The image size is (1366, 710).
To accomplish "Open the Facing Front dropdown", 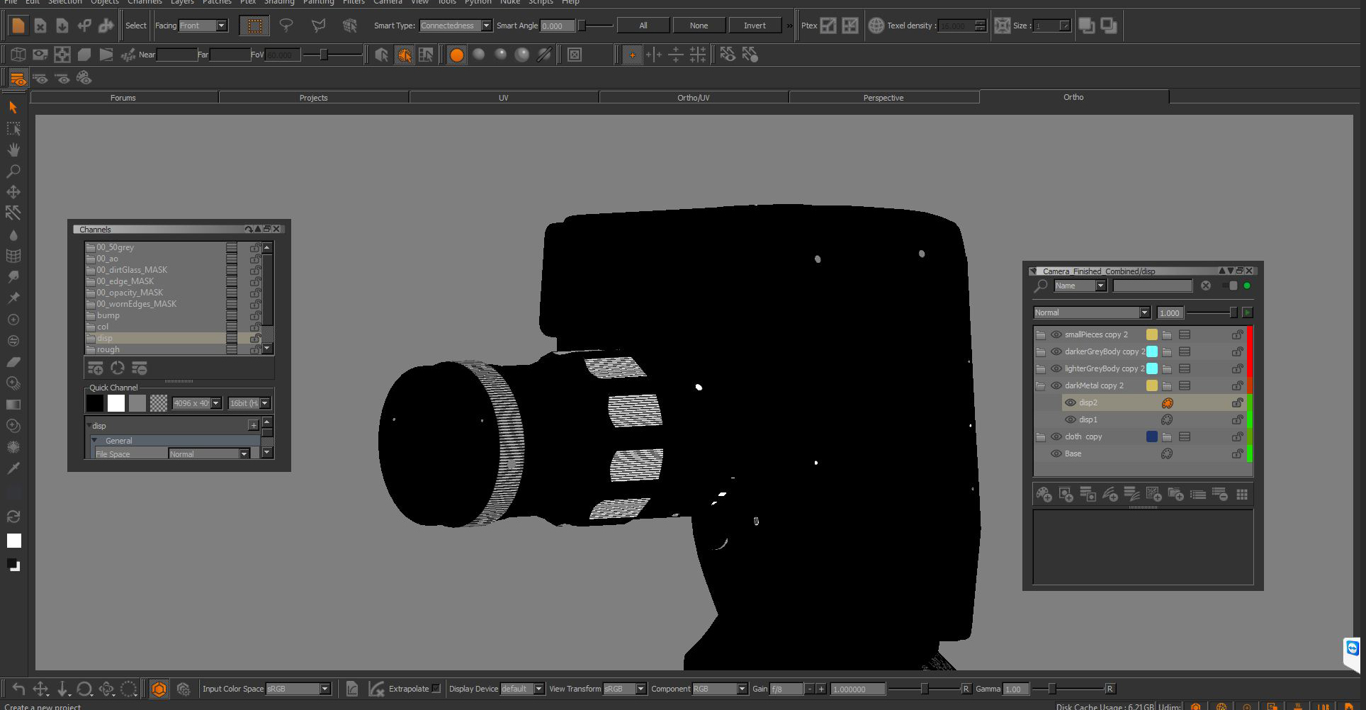I will 202,26.
